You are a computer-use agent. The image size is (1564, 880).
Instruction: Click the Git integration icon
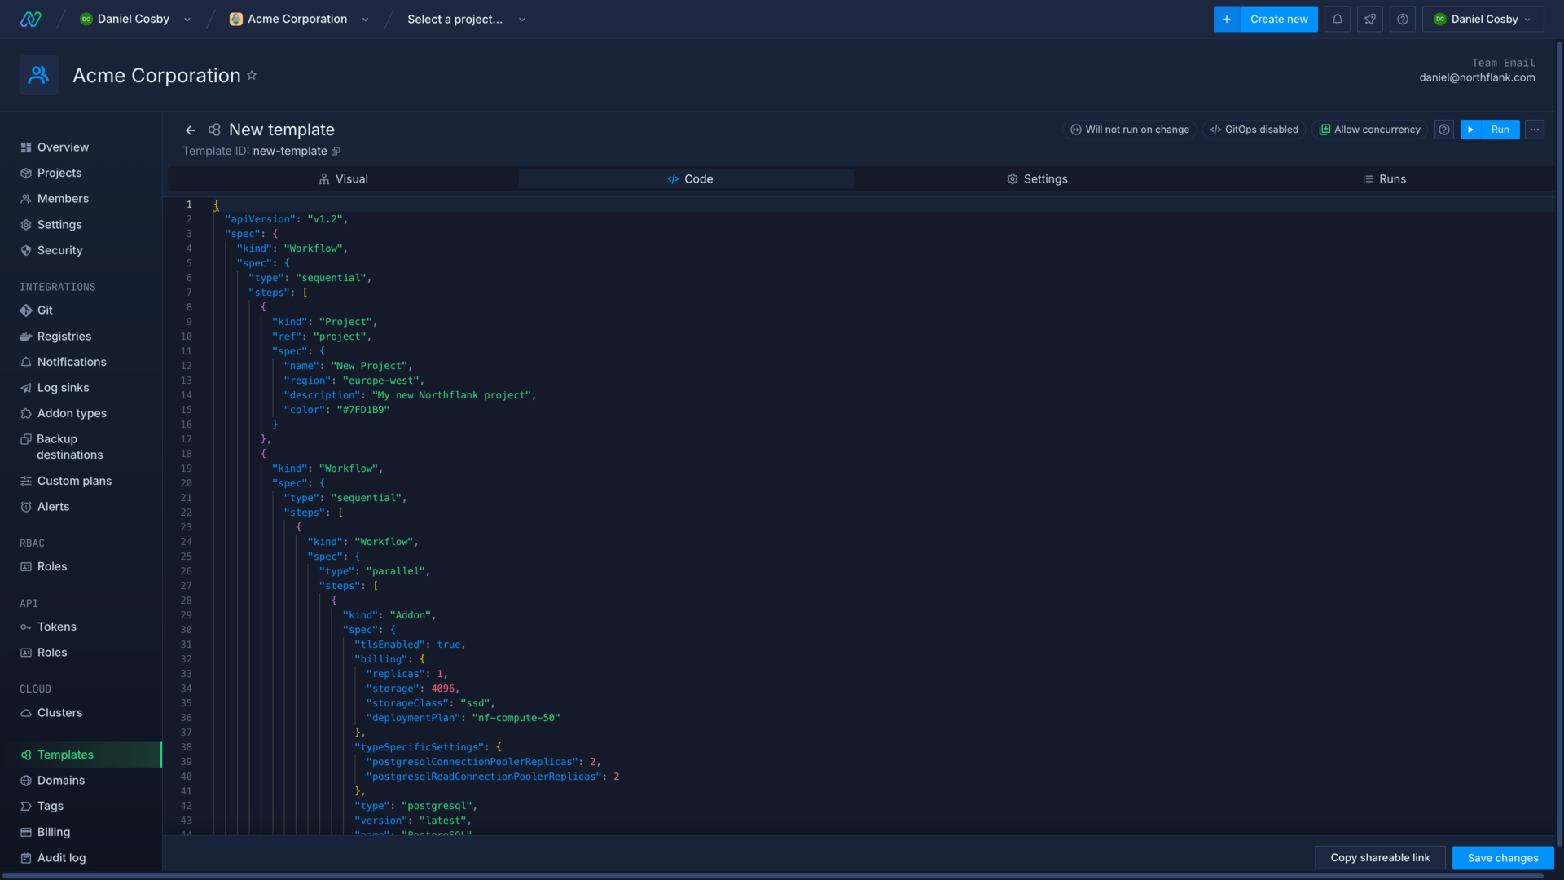pos(26,310)
